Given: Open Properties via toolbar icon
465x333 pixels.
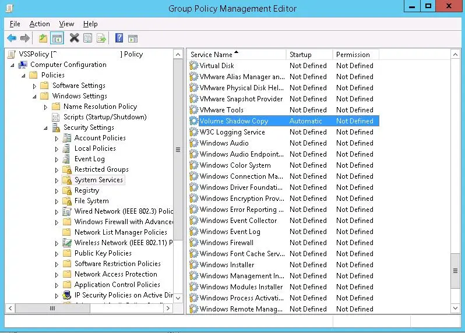Looking at the screenshot, I should 87,38.
